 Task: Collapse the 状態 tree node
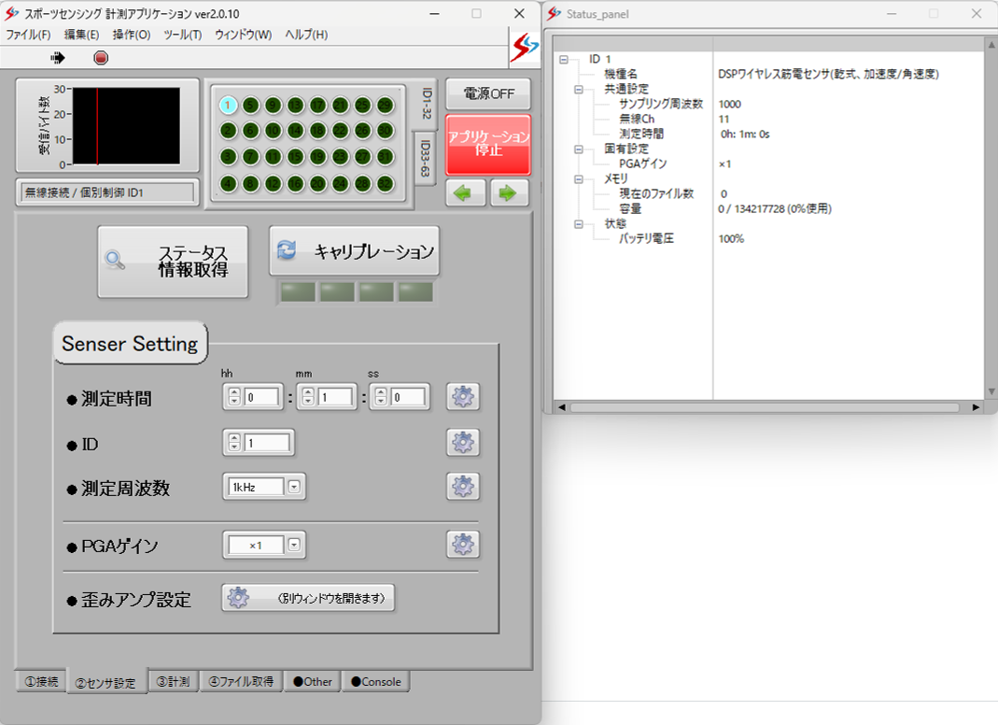coord(579,223)
